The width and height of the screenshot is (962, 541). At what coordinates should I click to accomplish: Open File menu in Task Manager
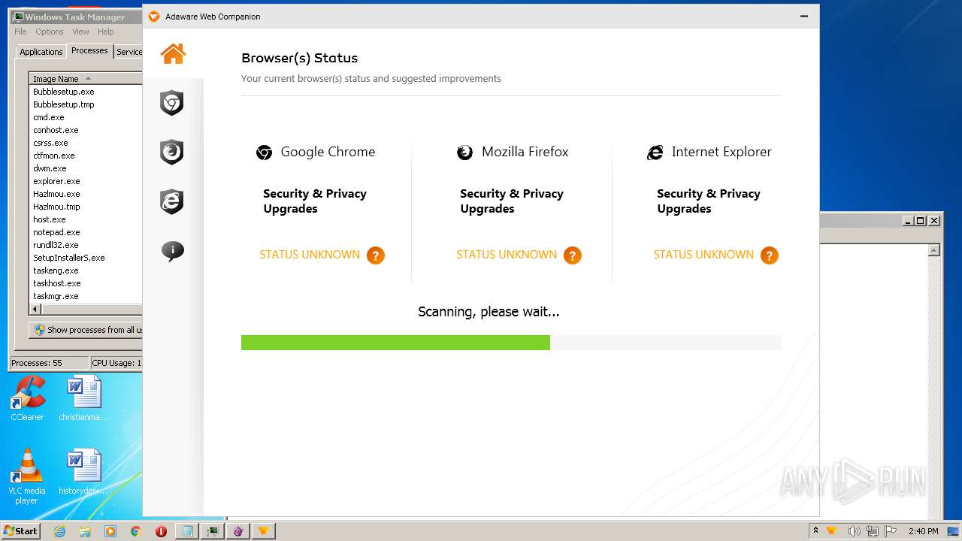[x=20, y=32]
